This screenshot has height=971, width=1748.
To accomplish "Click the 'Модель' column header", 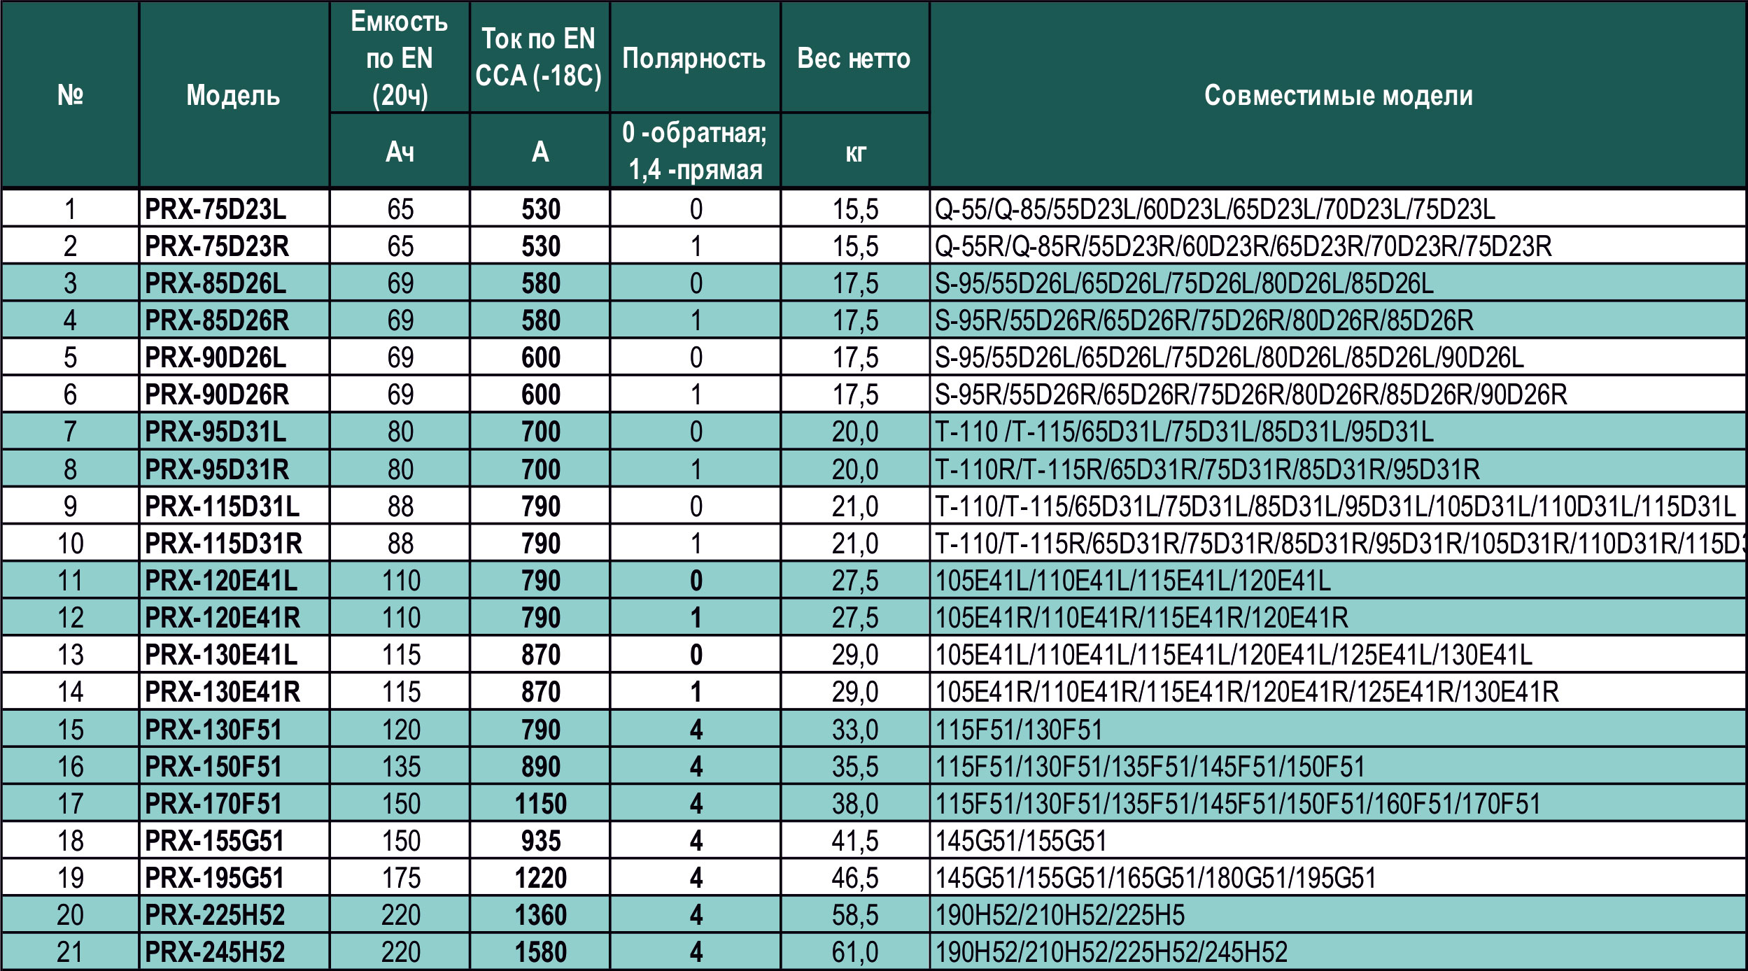I will (x=234, y=94).
